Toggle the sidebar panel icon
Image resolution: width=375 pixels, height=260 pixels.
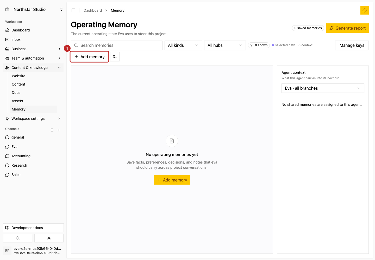(73, 10)
